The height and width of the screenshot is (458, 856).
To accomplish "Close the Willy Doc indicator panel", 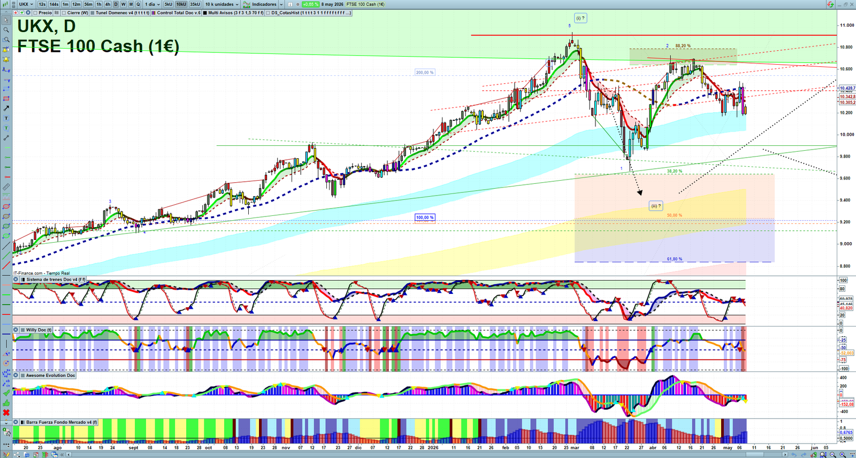I will coord(16,330).
